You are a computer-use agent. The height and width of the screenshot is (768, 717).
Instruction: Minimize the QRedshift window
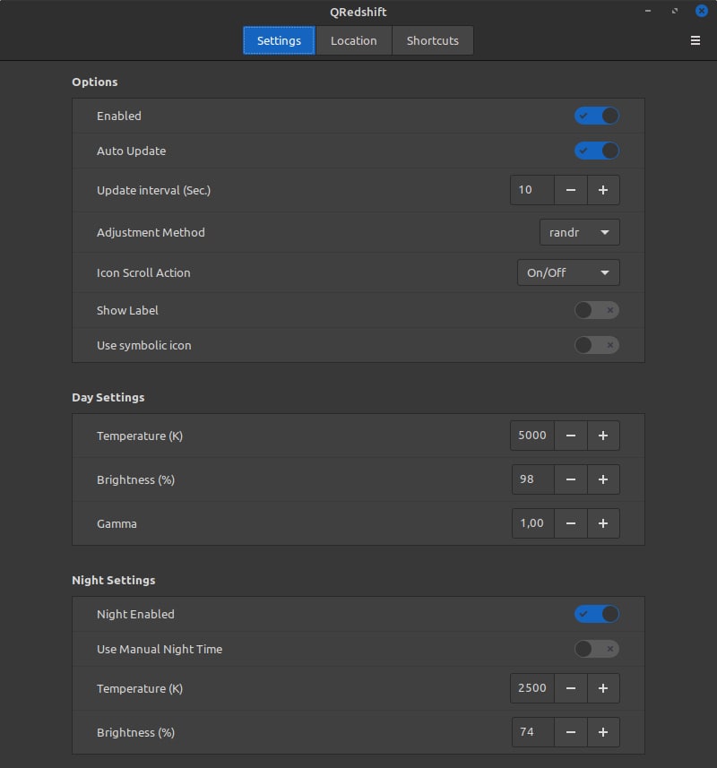tap(648, 11)
